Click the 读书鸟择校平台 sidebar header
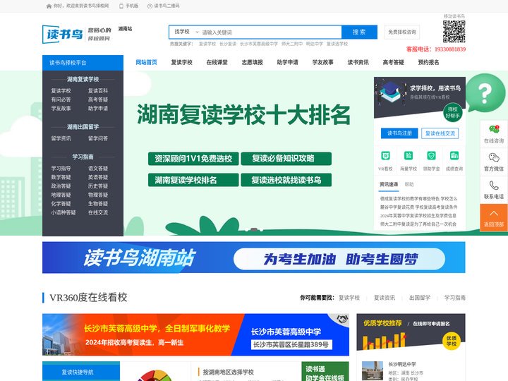Screen dimensions: 508x381 pos(83,63)
